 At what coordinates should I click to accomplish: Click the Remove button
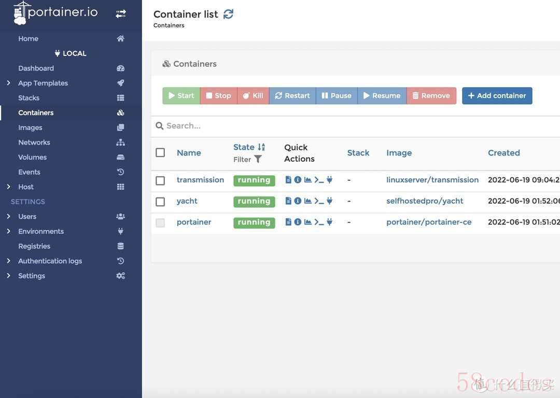(431, 96)
